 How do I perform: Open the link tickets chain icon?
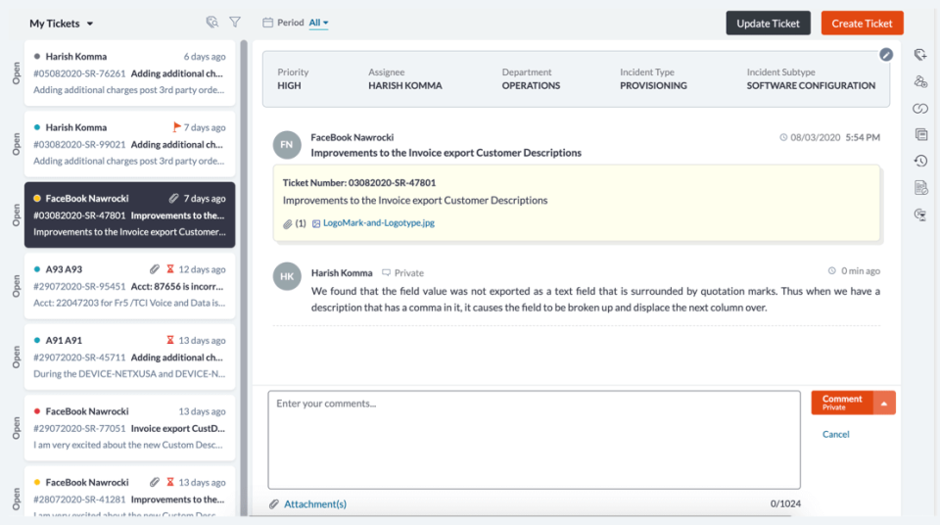[920, 108]
